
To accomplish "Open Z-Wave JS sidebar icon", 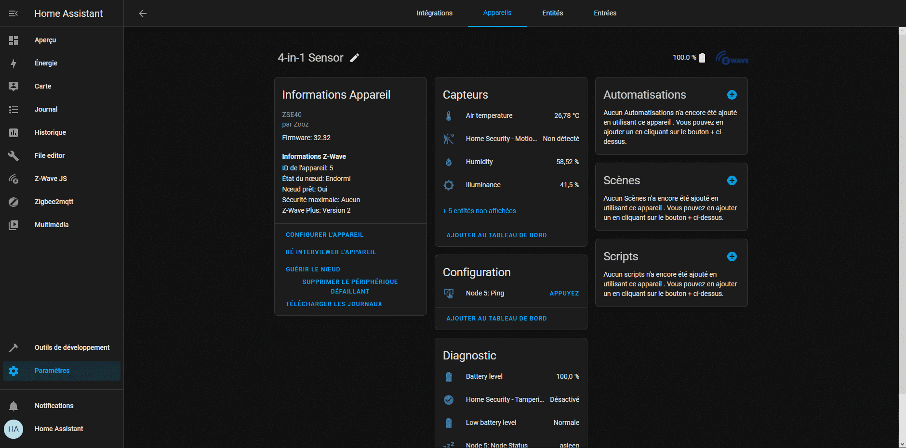I will pyautogui.click(x=13, y=179).
